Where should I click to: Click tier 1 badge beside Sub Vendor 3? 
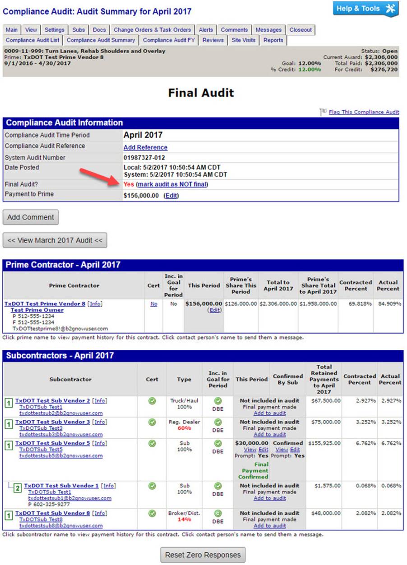(x=9, y=424)
